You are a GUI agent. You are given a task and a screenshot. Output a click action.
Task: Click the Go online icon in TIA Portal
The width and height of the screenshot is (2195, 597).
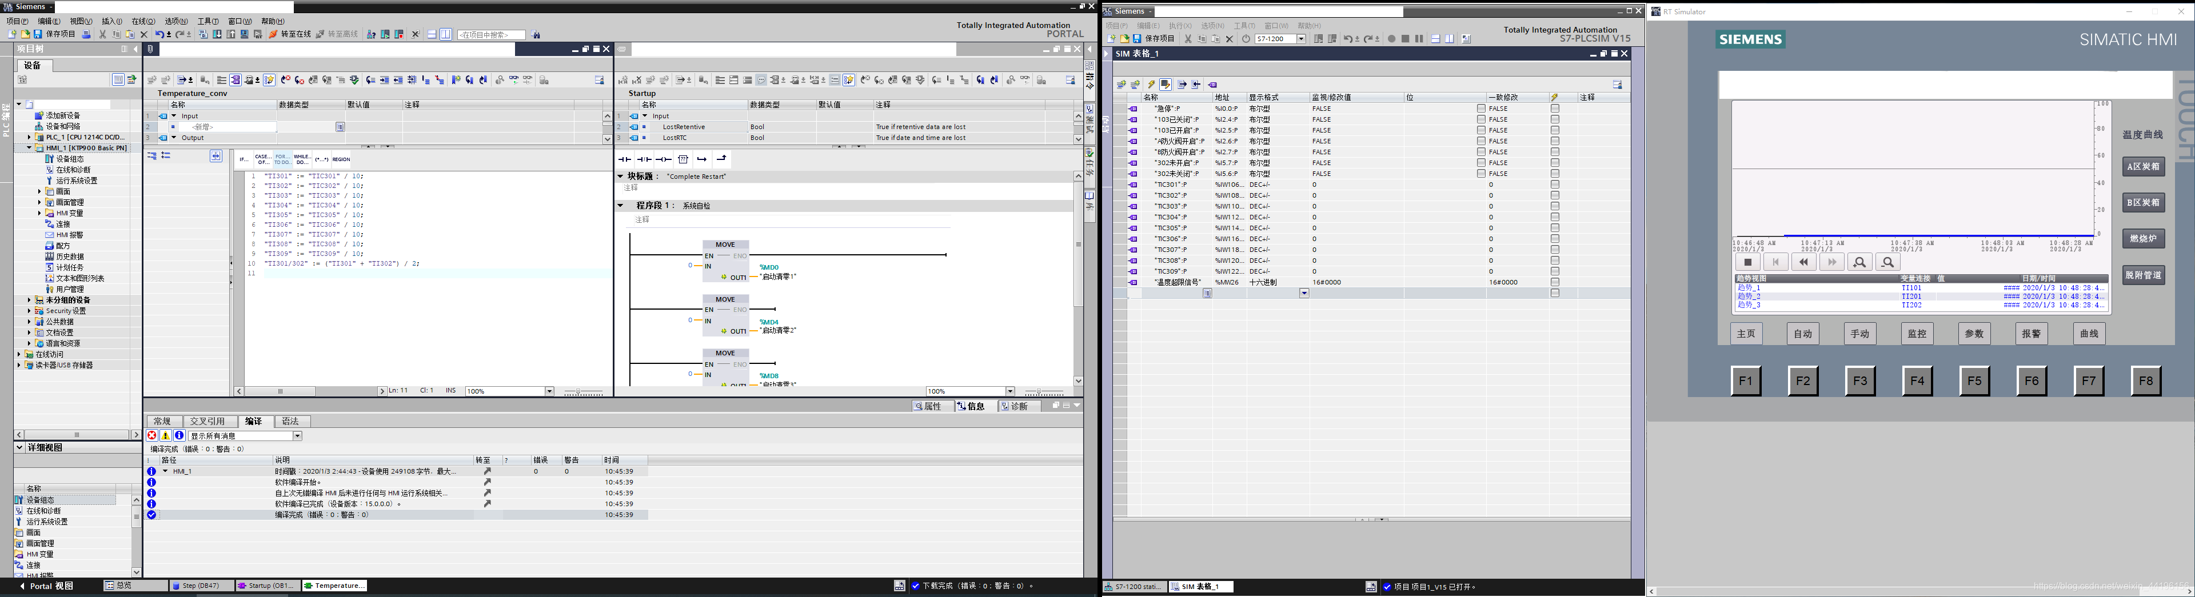(273, 34)
